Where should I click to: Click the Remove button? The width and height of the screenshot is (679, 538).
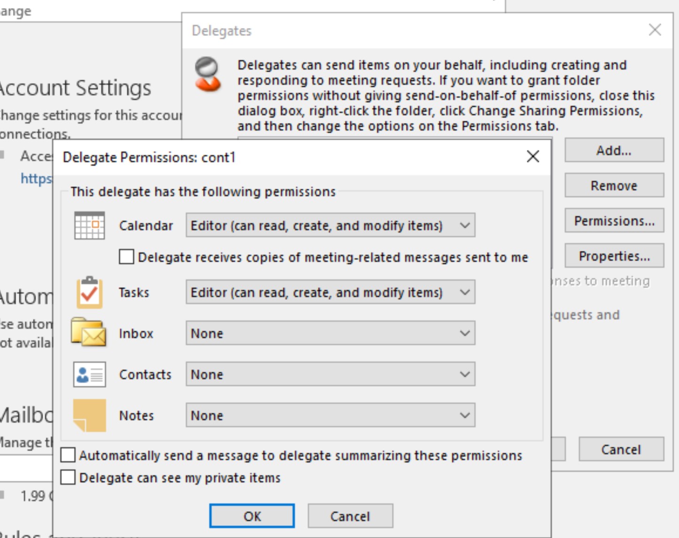click(614, 186)
